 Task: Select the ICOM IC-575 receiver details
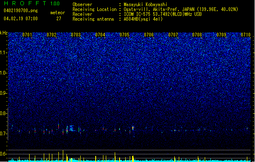point(163,14)
